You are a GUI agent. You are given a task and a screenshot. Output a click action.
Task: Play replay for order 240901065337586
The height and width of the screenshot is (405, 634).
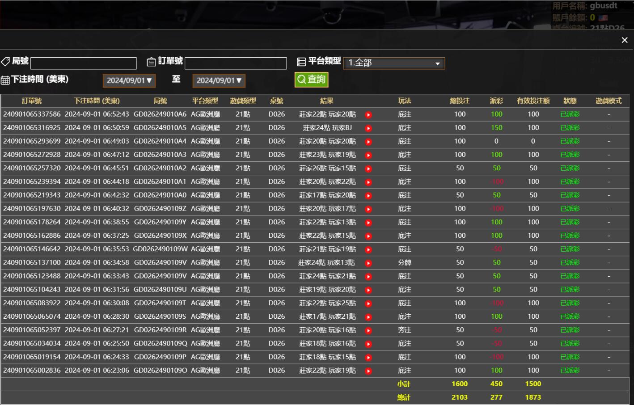368,115
